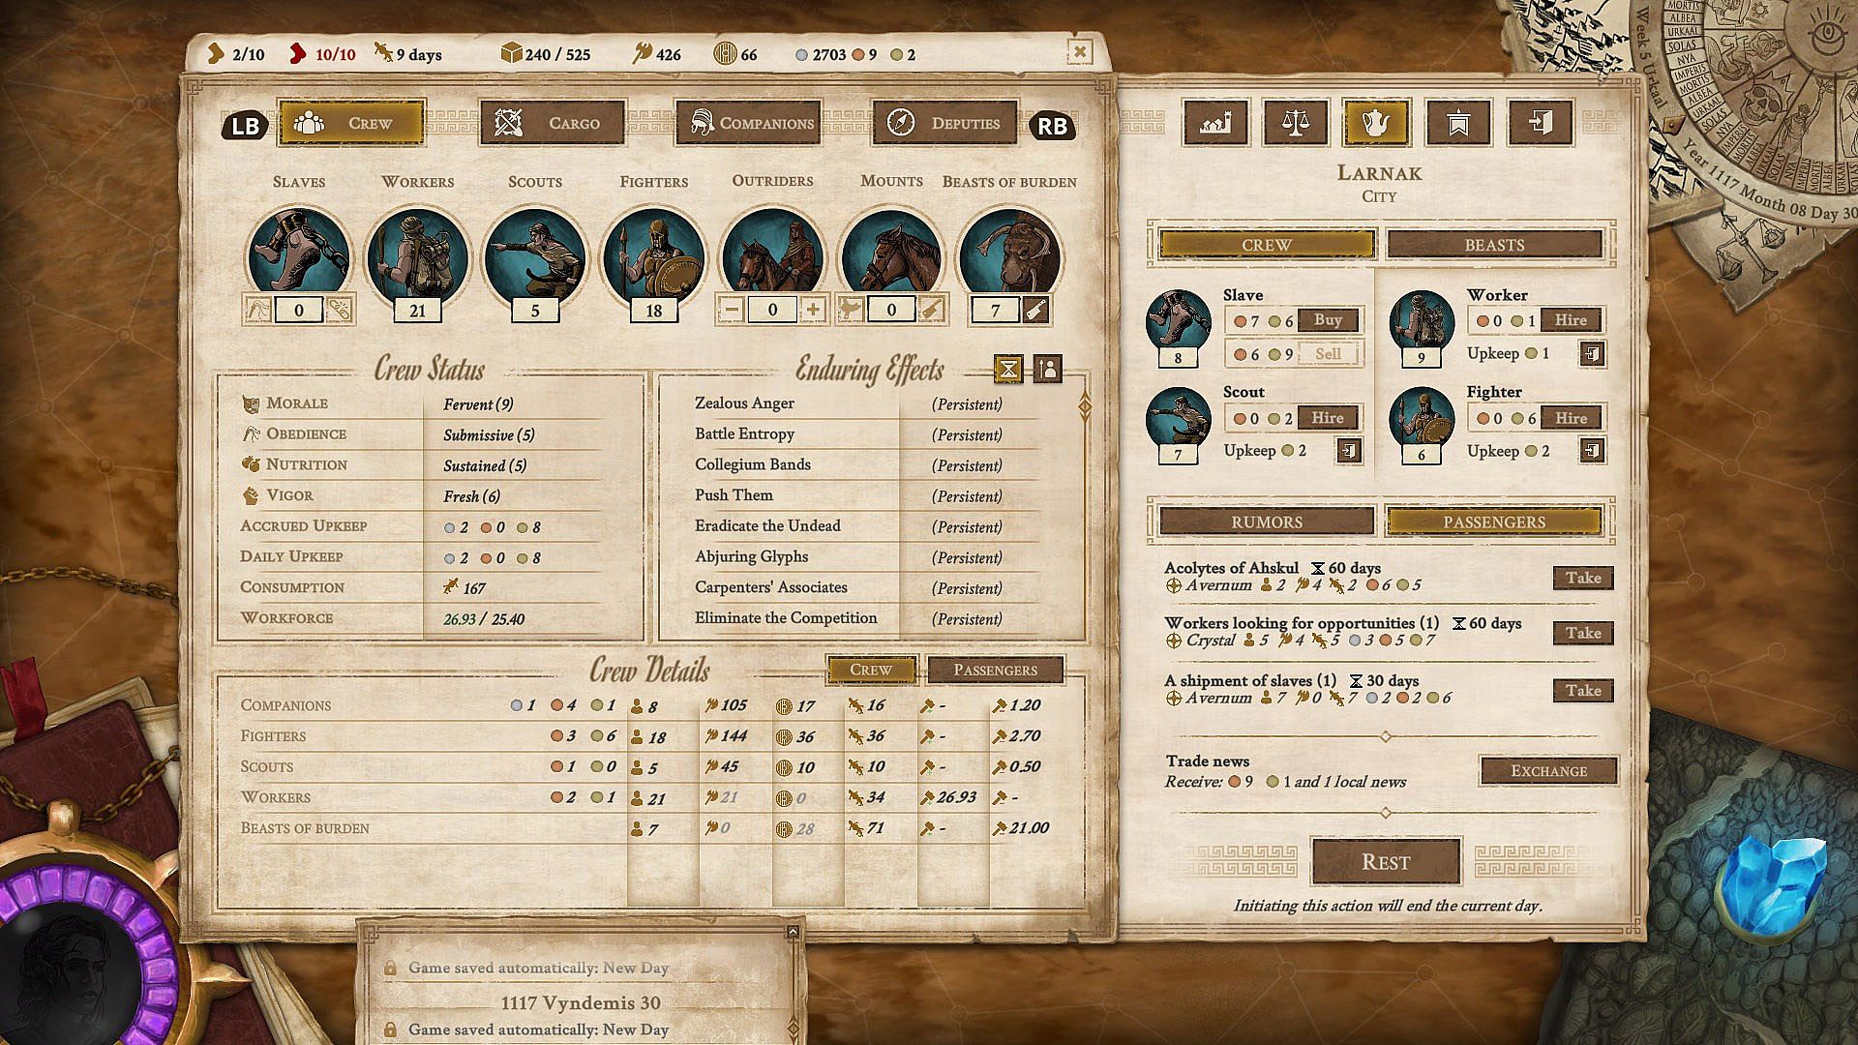1858x1045 pixels.
Task: Switch to the Companions tab
Action: [x=748, y=123]
